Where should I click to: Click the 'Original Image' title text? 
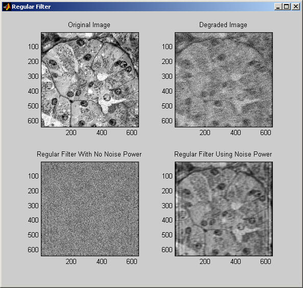89,25
